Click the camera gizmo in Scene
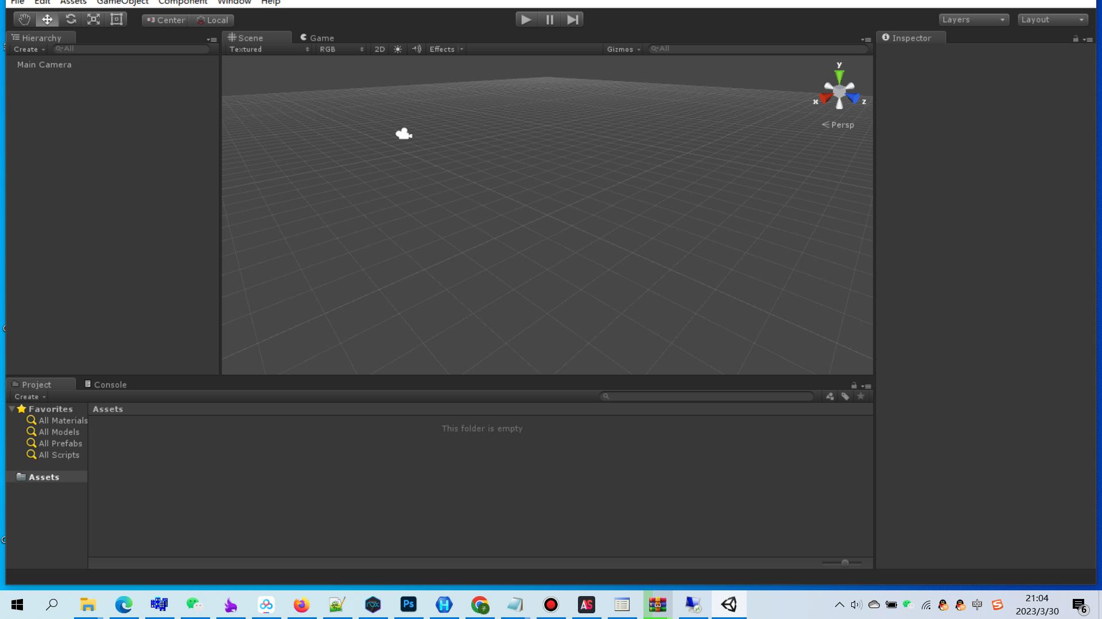Screen dimensions: 1102x619 pyautogui.click(x=404, y=134)
